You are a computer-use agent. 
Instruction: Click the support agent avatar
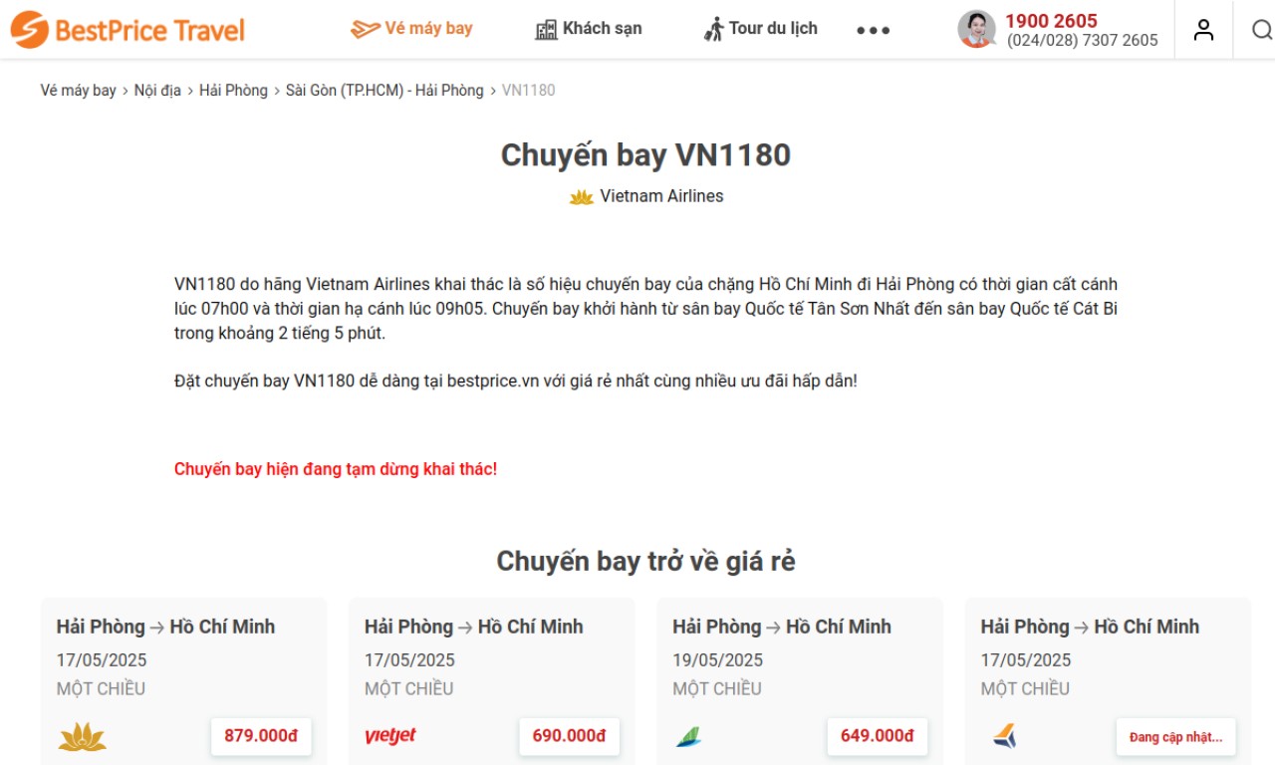coord(976,29)
